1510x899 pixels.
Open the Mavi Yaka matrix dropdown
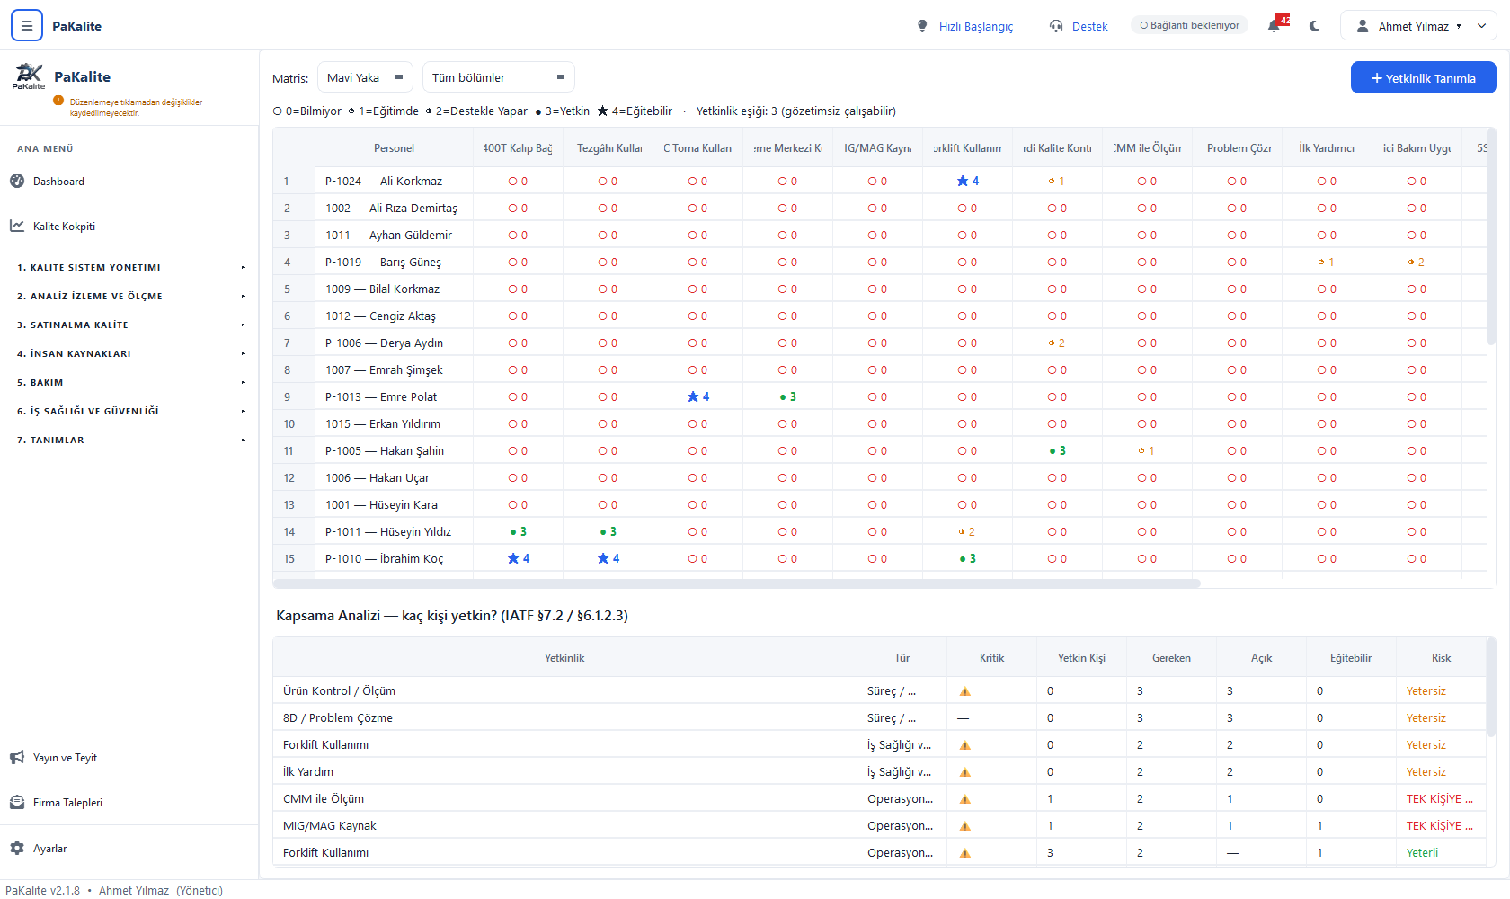click(365, 77)
